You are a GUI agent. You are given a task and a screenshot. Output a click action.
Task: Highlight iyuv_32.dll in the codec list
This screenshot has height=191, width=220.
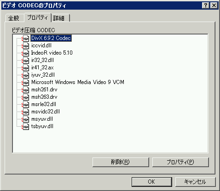(43, 75)
